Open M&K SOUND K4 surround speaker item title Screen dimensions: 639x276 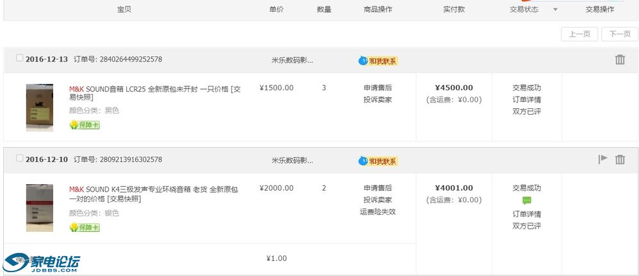point(153,195)
